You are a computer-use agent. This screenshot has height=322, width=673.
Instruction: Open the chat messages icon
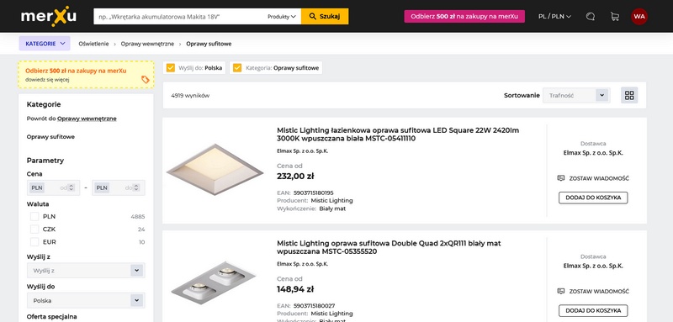coord(591,16)
